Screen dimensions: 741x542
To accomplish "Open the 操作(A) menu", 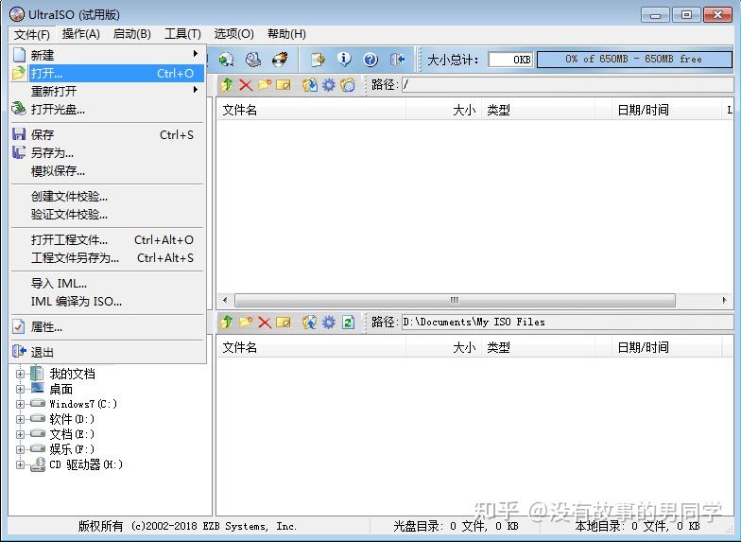I will pyautogui.click(x=81, y=34).
